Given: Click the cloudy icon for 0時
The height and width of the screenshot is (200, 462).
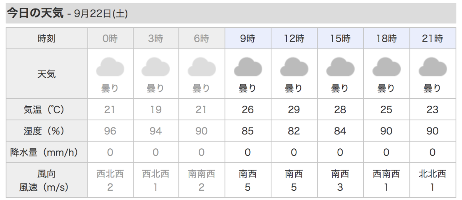Looking at the screenshot, I should tap(110, 67).
